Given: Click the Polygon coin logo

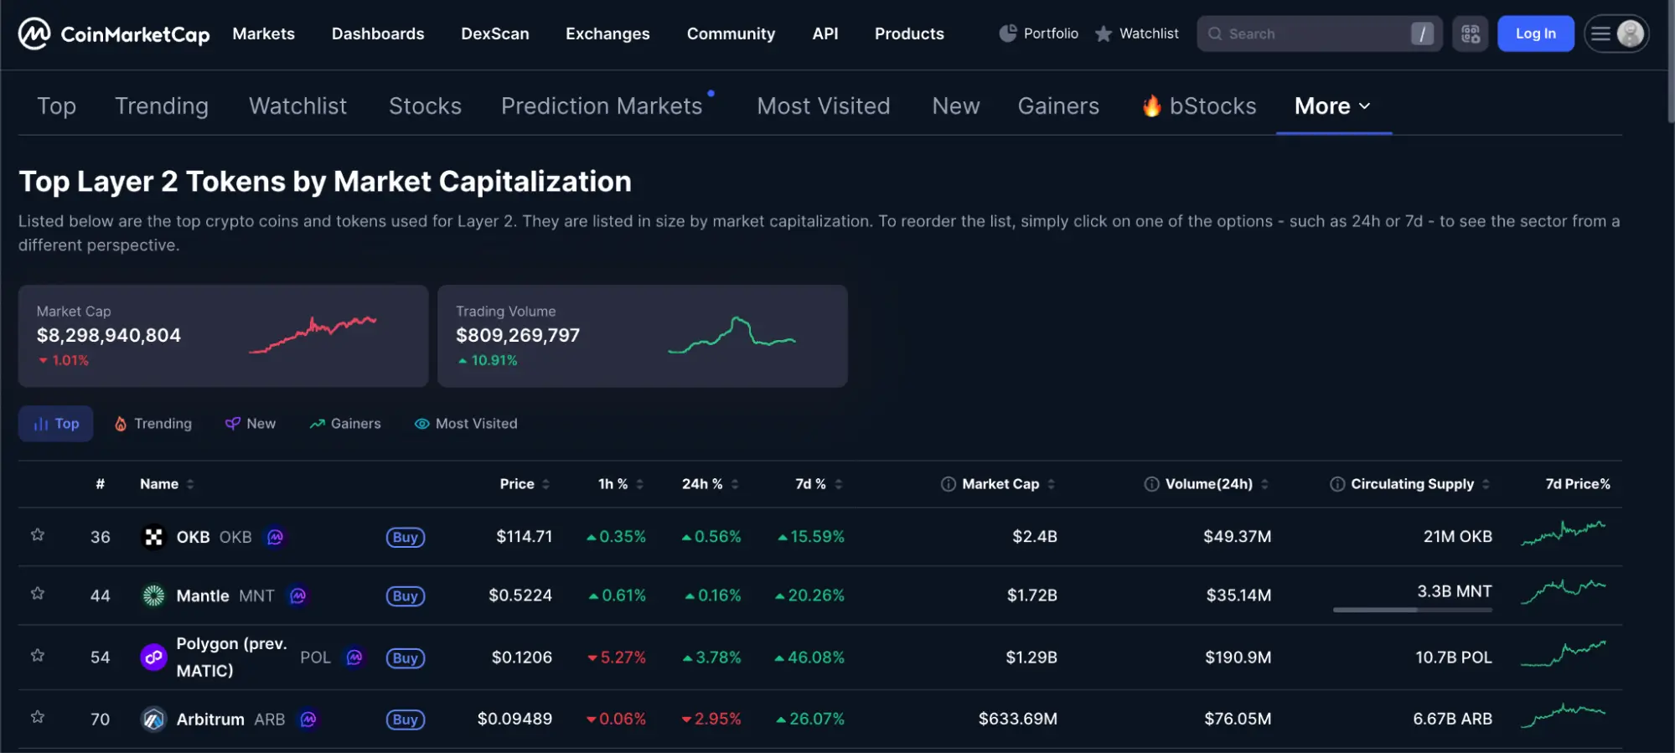Looking at the screenshot, I should pyautogui.click(x=153, y=658).
